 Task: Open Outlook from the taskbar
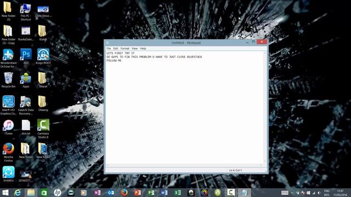(x=111, y=193)
